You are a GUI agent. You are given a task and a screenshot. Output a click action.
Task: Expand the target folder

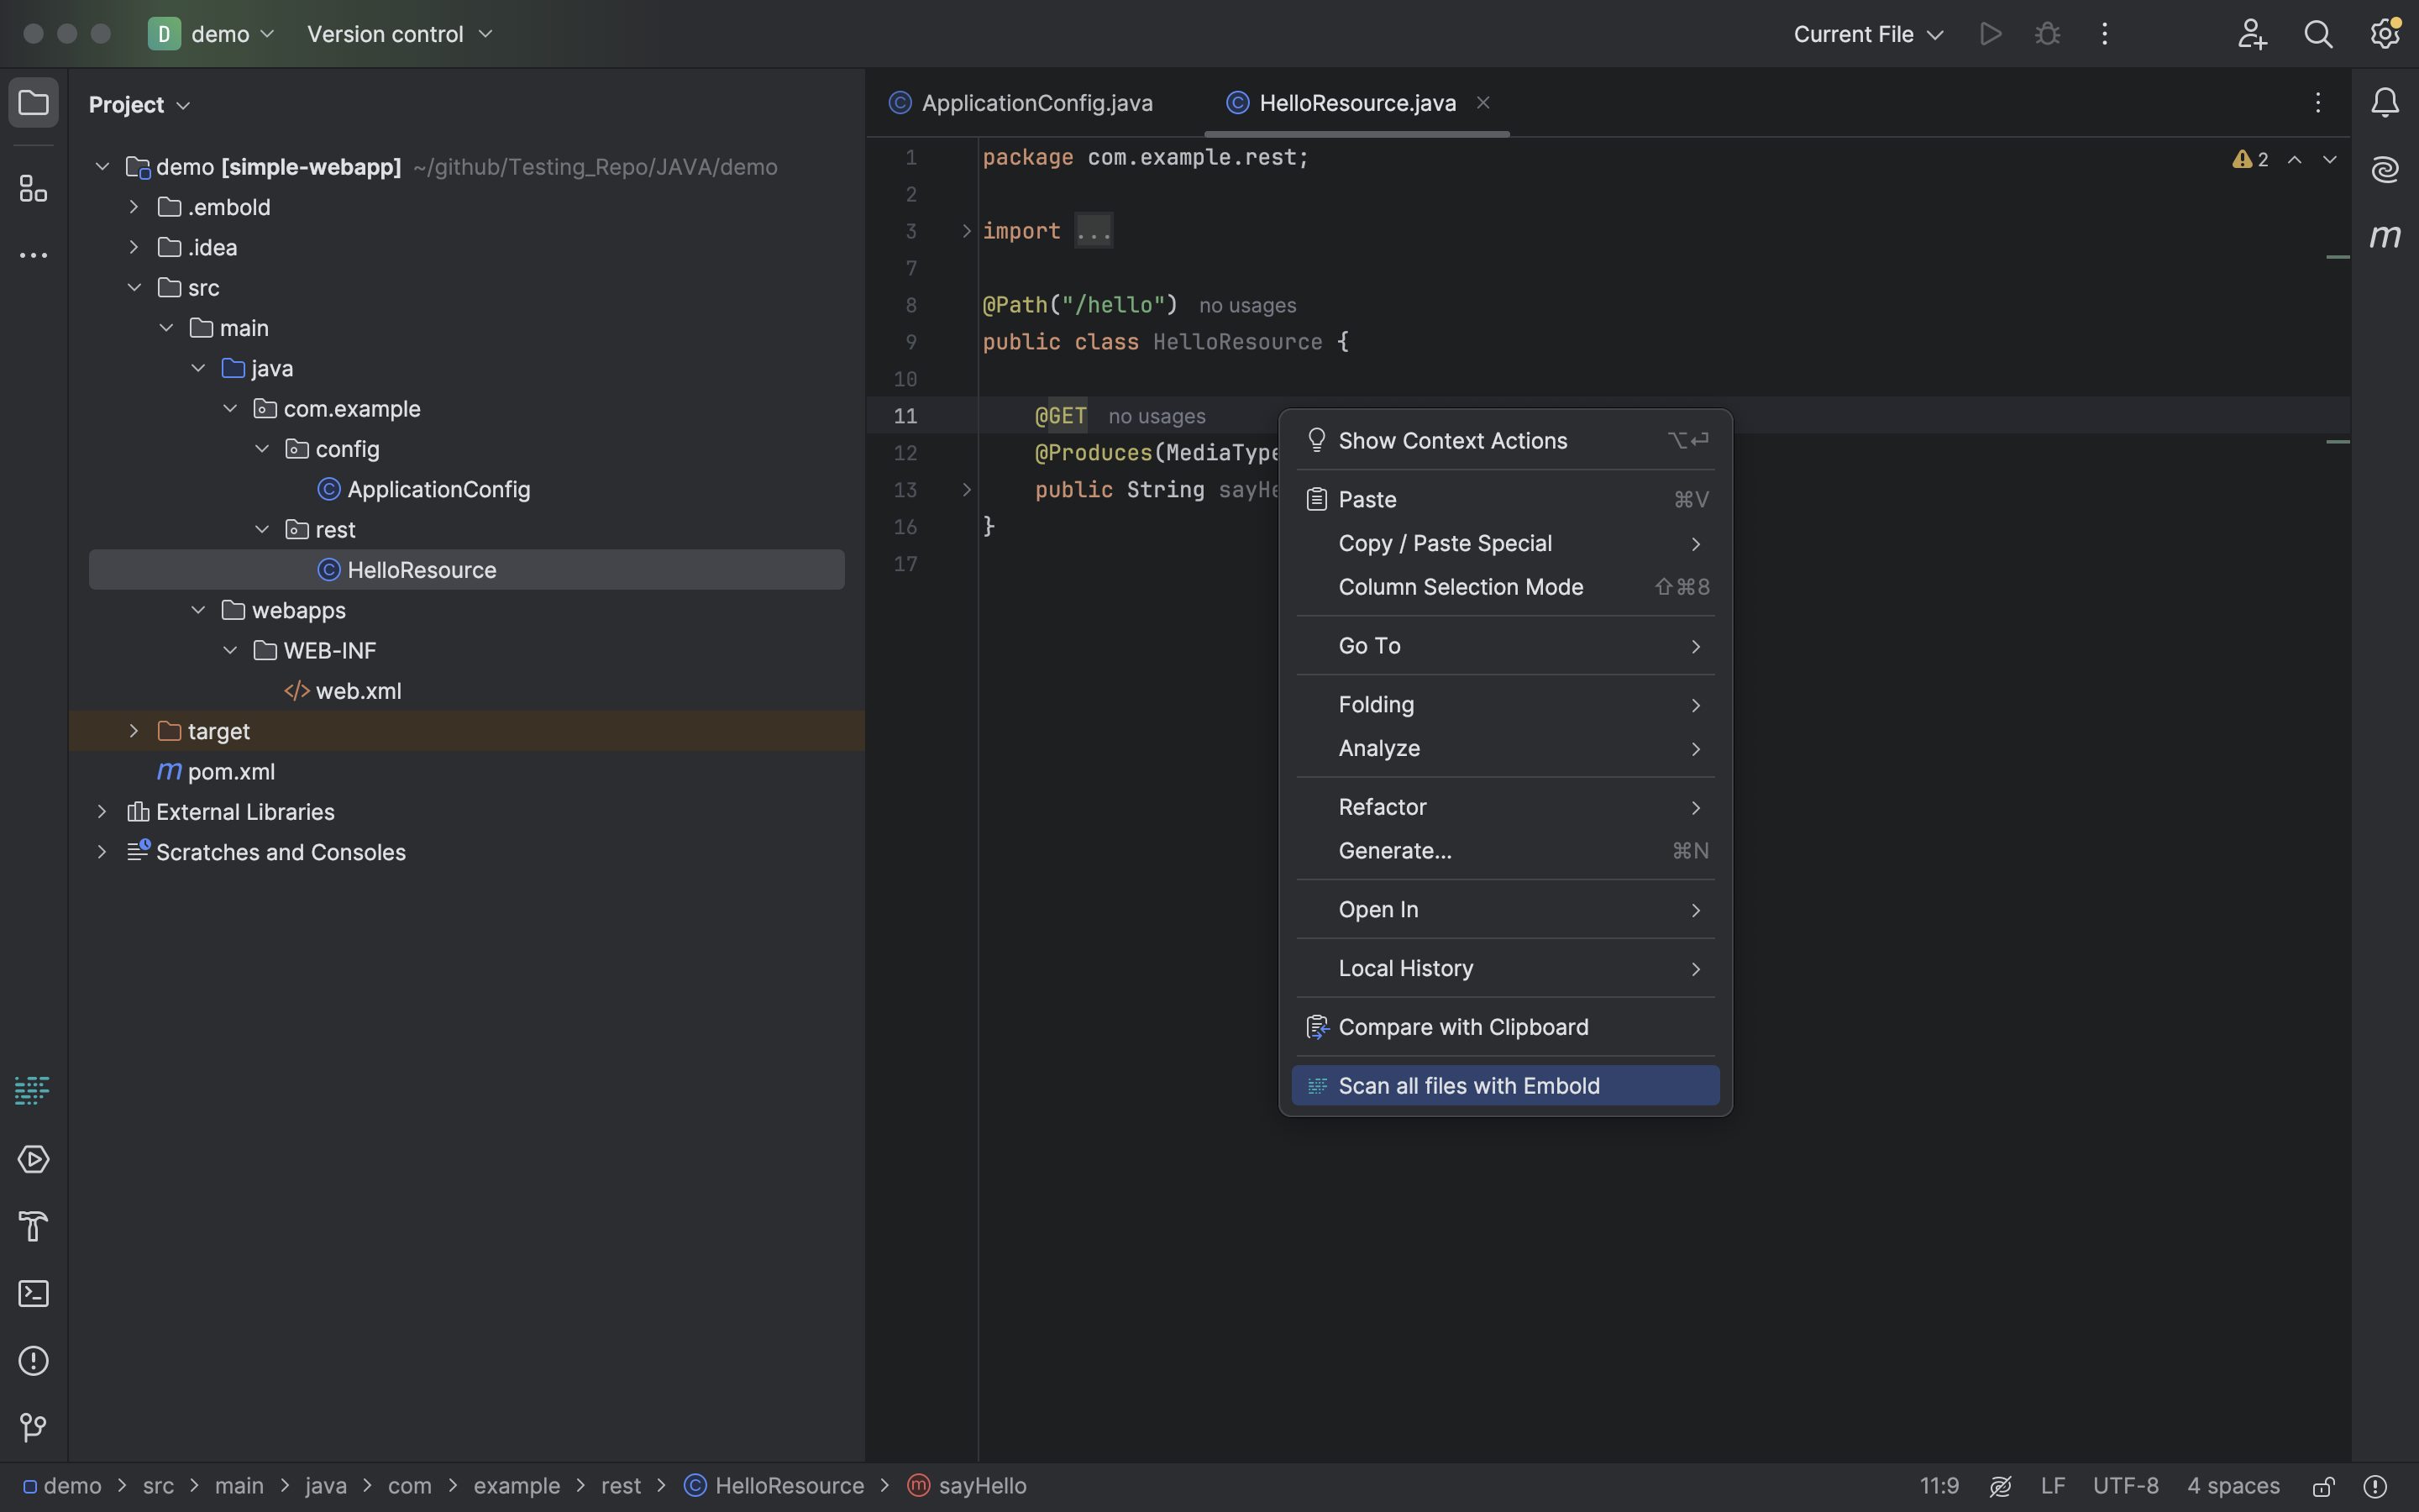click(134, 731)
